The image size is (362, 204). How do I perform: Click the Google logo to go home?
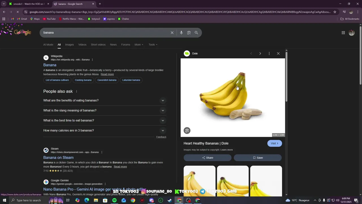23,32
